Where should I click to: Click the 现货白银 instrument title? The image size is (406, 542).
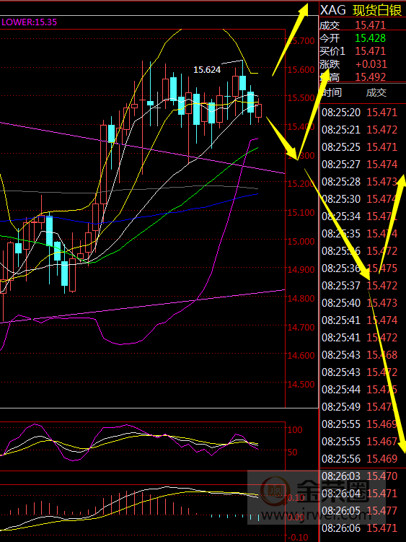coord(376,10)
